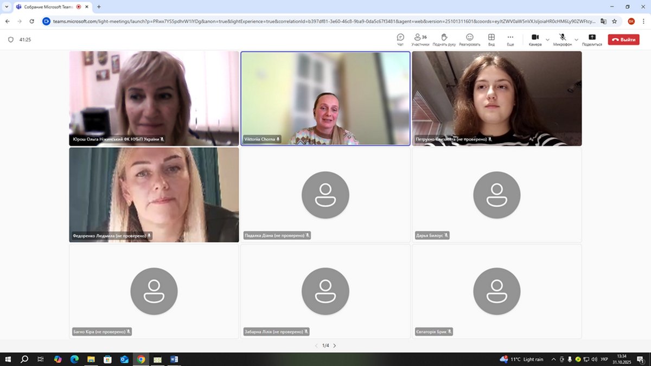Select the Собрание Microsoft Teams browser tab
651x366 pixels.
(x=48, y=7)
